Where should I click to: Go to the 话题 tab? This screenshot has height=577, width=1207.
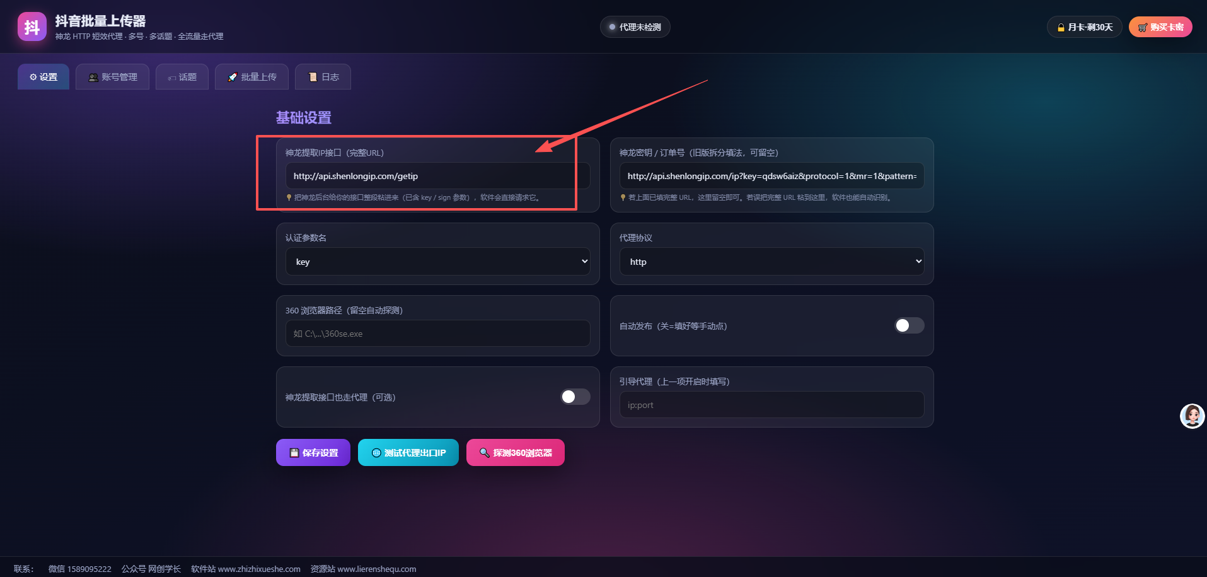[182, 77]
